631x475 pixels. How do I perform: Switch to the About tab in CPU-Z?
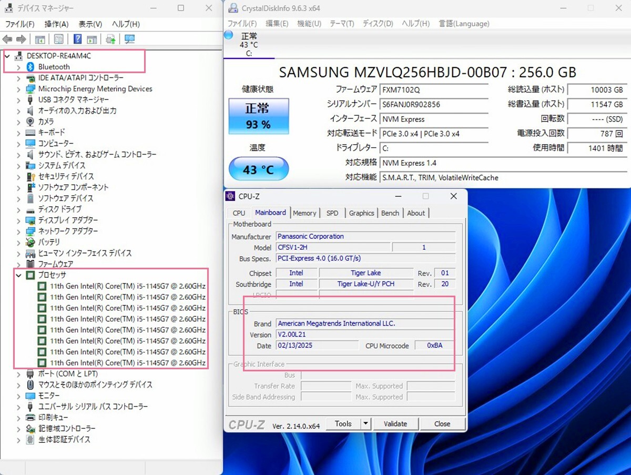point(416,213)
